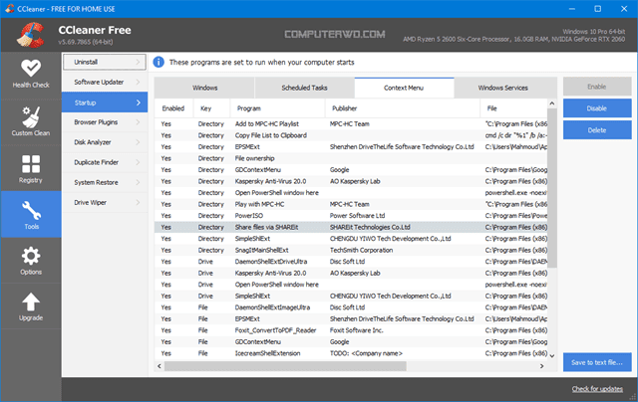The image size is (638, 402).
Task: Click Power Software Ltd publisher cell
Action: pyautogui.click(x=357, y=216)
